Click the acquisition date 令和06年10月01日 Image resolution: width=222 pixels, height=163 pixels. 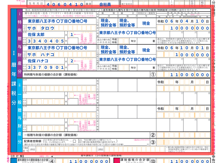184,48
